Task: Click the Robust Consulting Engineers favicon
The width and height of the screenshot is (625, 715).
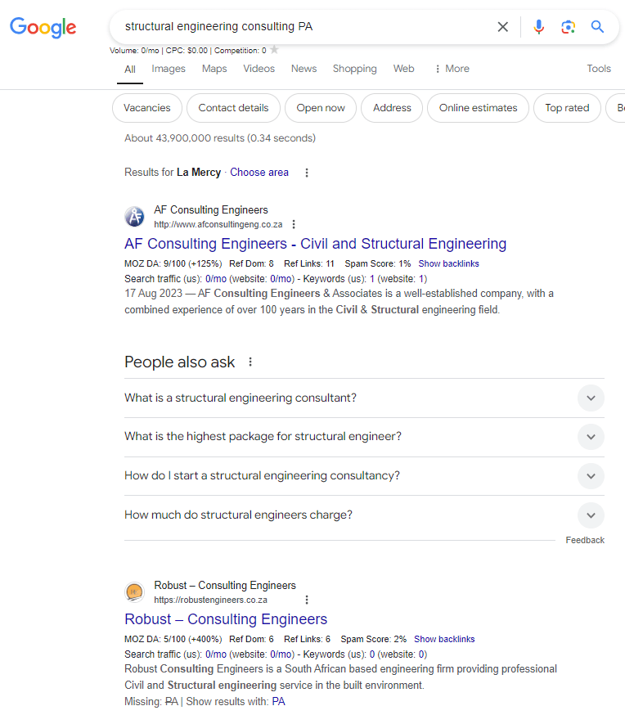Action: coord(134,592)
